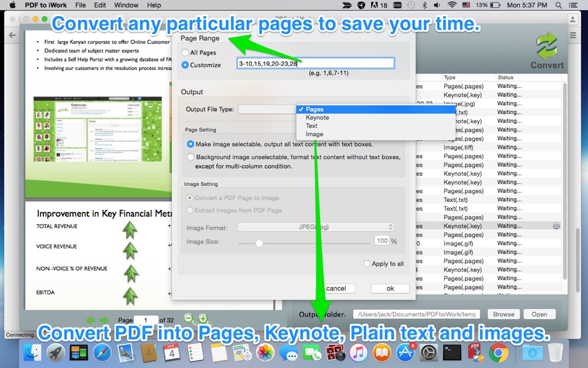Open the File menu
Image resolution: width=588 pixels, height=368 pixels.
(80, 5)
